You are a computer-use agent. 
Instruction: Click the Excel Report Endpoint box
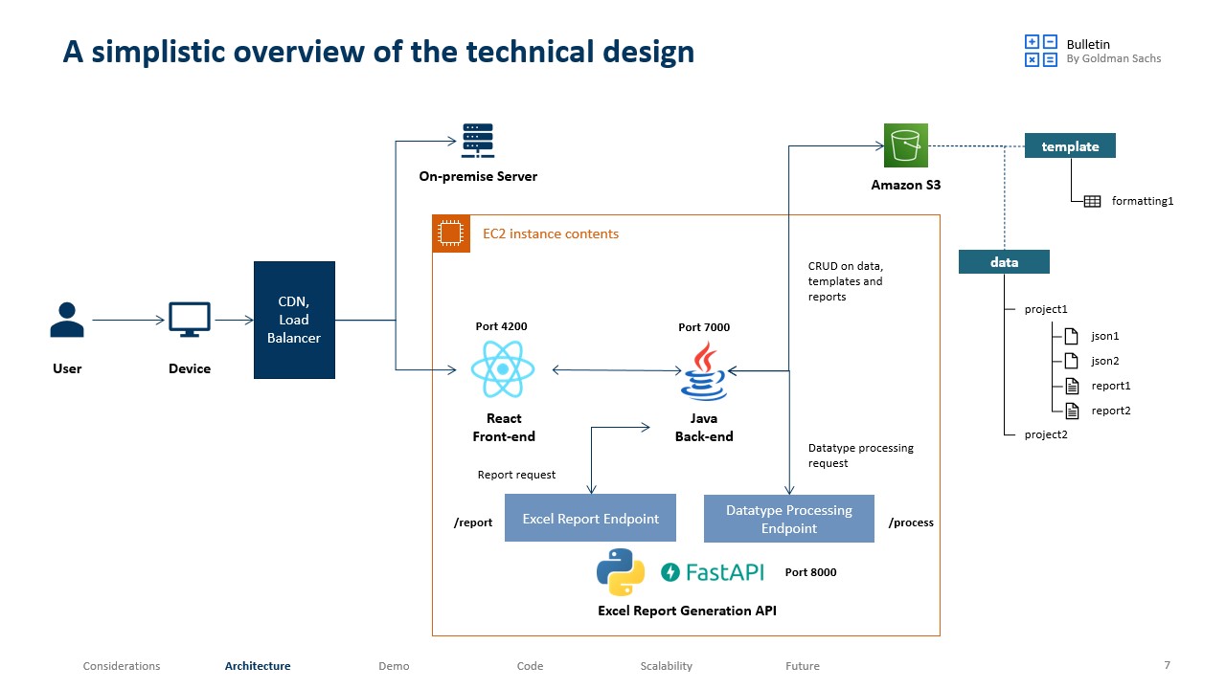590,519
